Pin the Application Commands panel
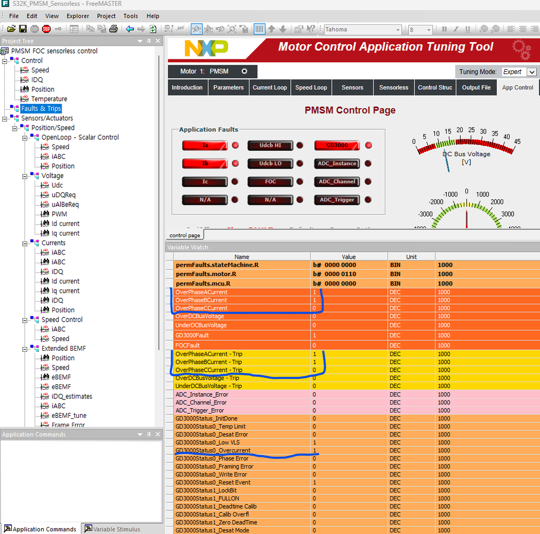Image resolution: width=540 pixels, height=534 pixels. point(149,435)
